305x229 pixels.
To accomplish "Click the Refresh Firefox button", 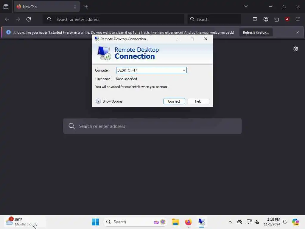I will (x=256, y=33).
